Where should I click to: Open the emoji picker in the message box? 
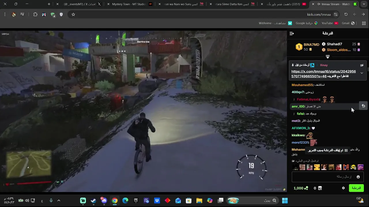[x=358, y=177]
